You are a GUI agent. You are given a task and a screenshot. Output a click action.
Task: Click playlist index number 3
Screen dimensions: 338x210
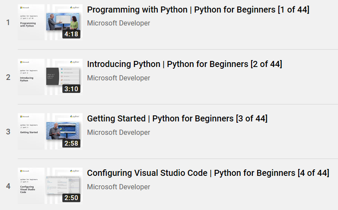click(x=8, y=131)
